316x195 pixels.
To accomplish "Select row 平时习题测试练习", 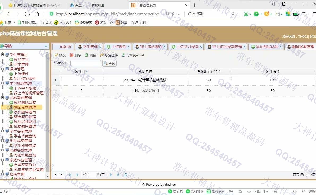I will click(183, 91).
